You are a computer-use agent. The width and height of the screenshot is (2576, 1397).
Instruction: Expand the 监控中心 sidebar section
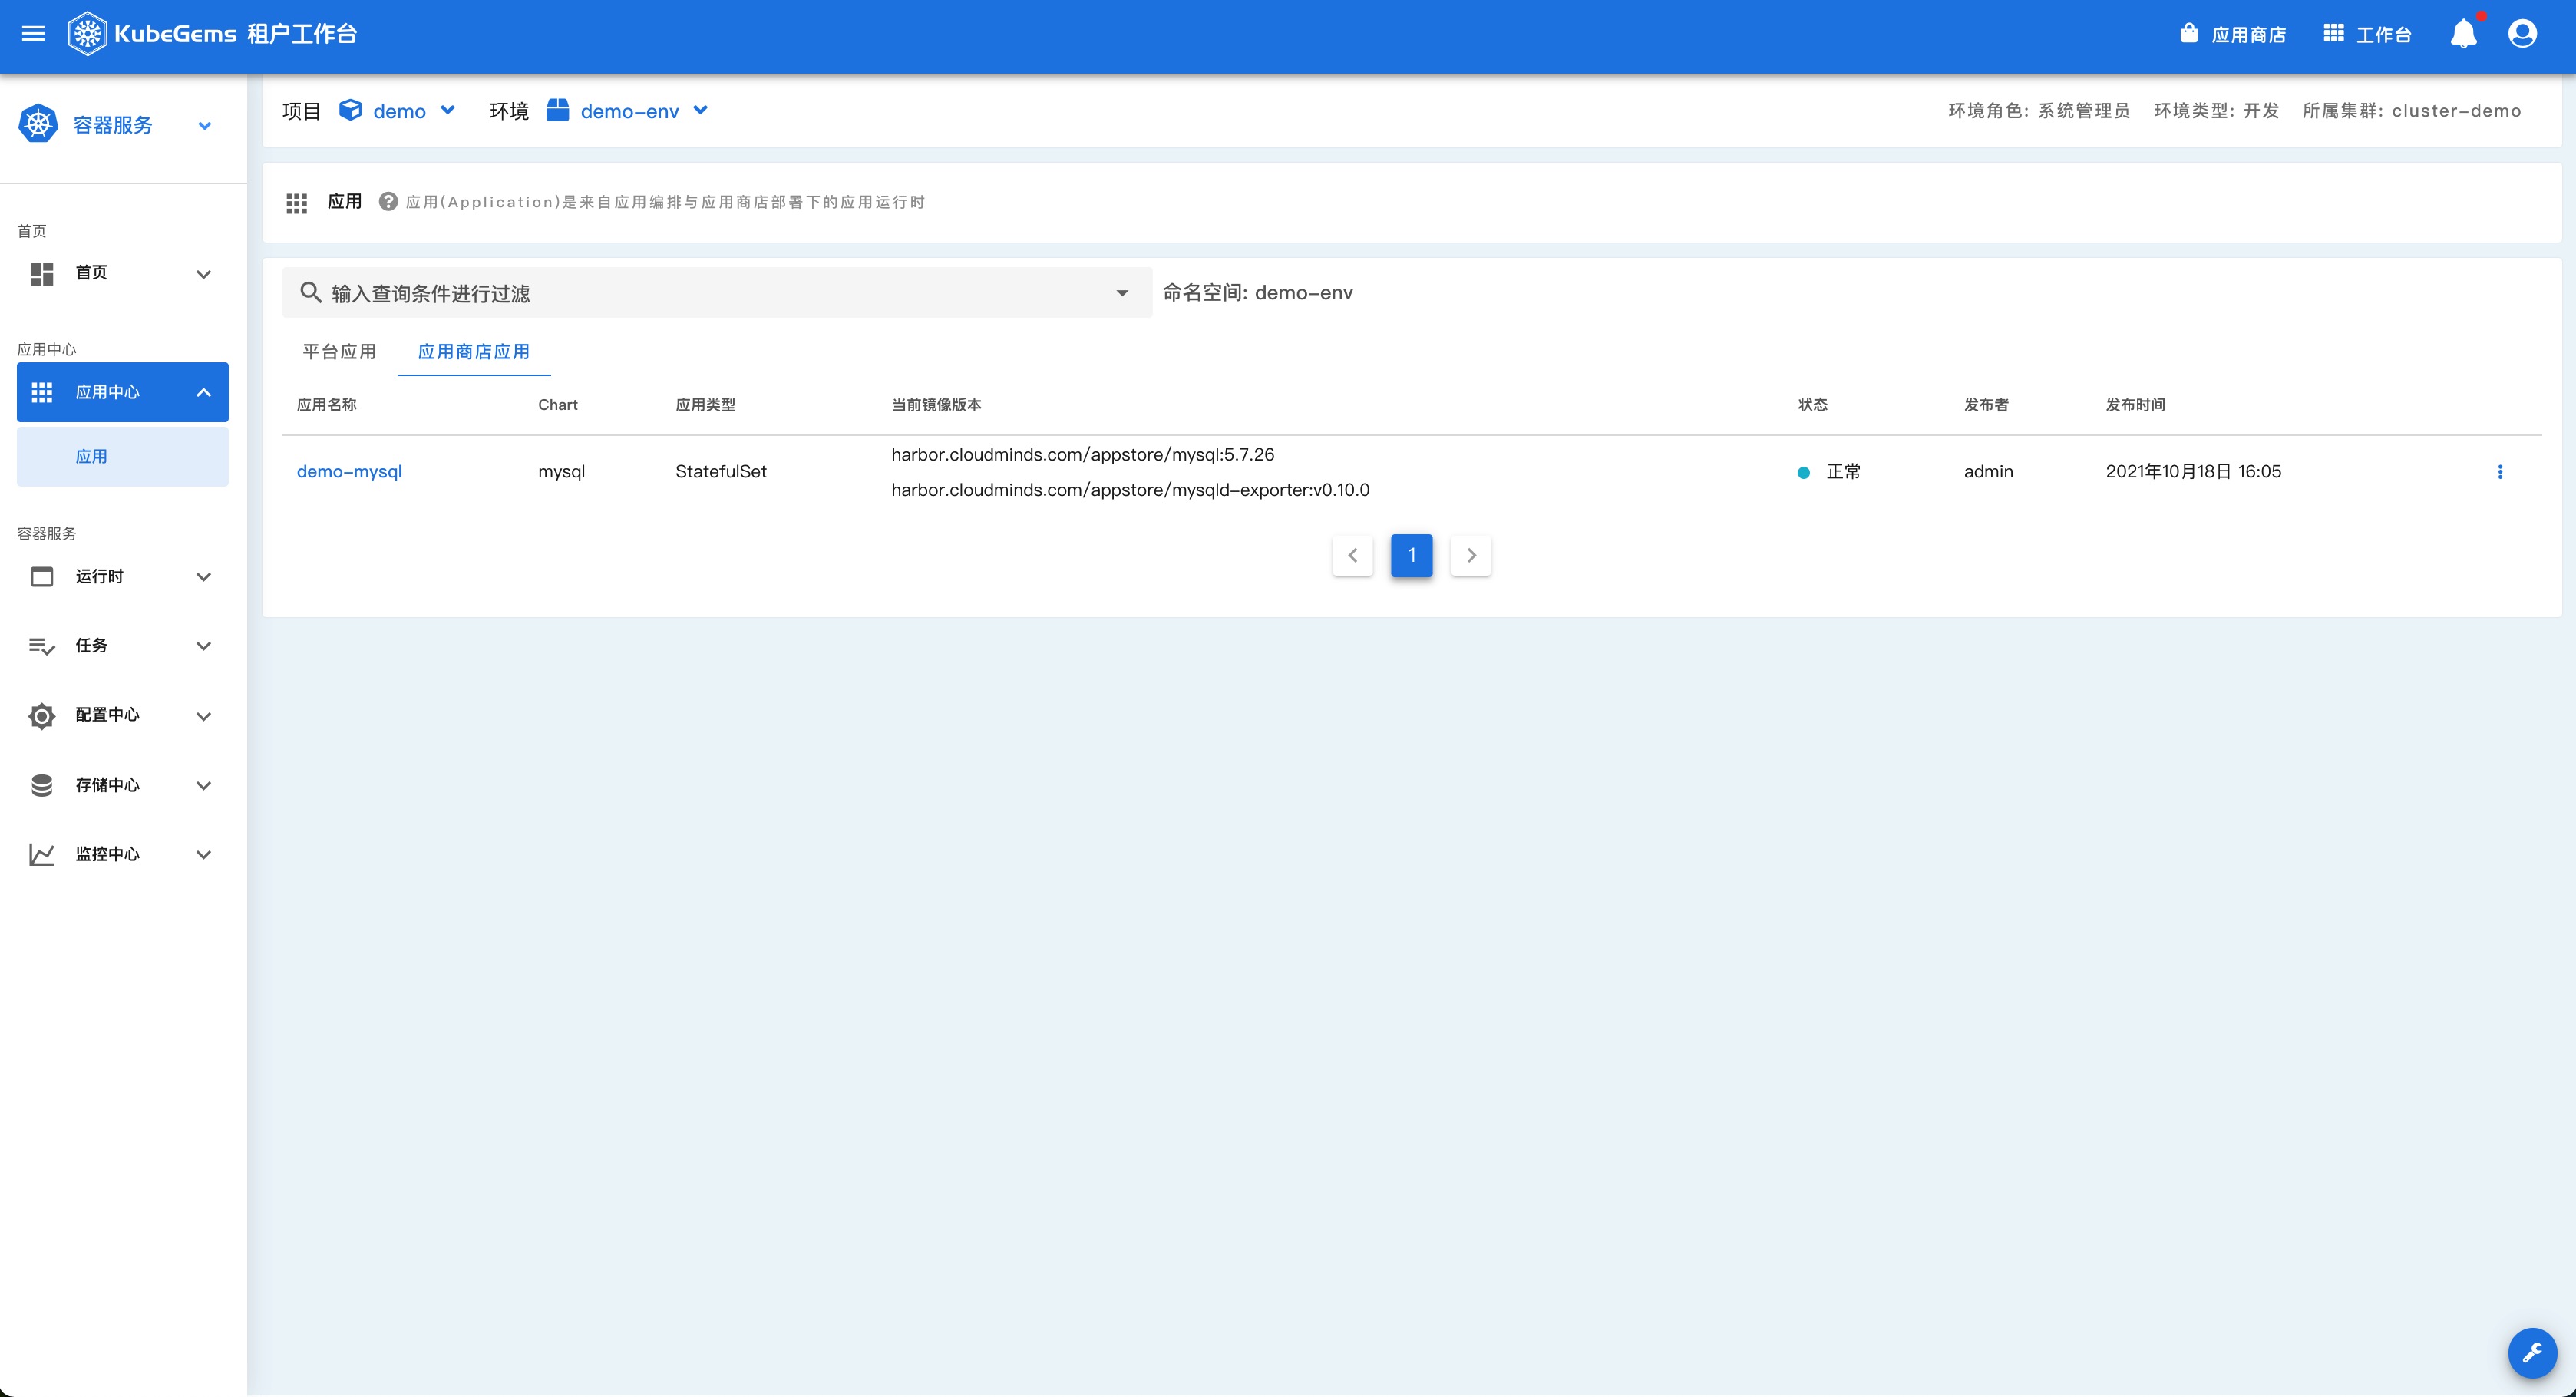[204, 854]
